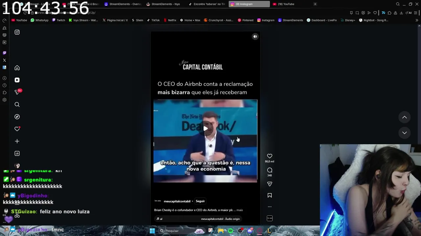Viewport: 421px width, 236px height.
Task: Open meucapitalcontabil profile username link
Action: 177,201
